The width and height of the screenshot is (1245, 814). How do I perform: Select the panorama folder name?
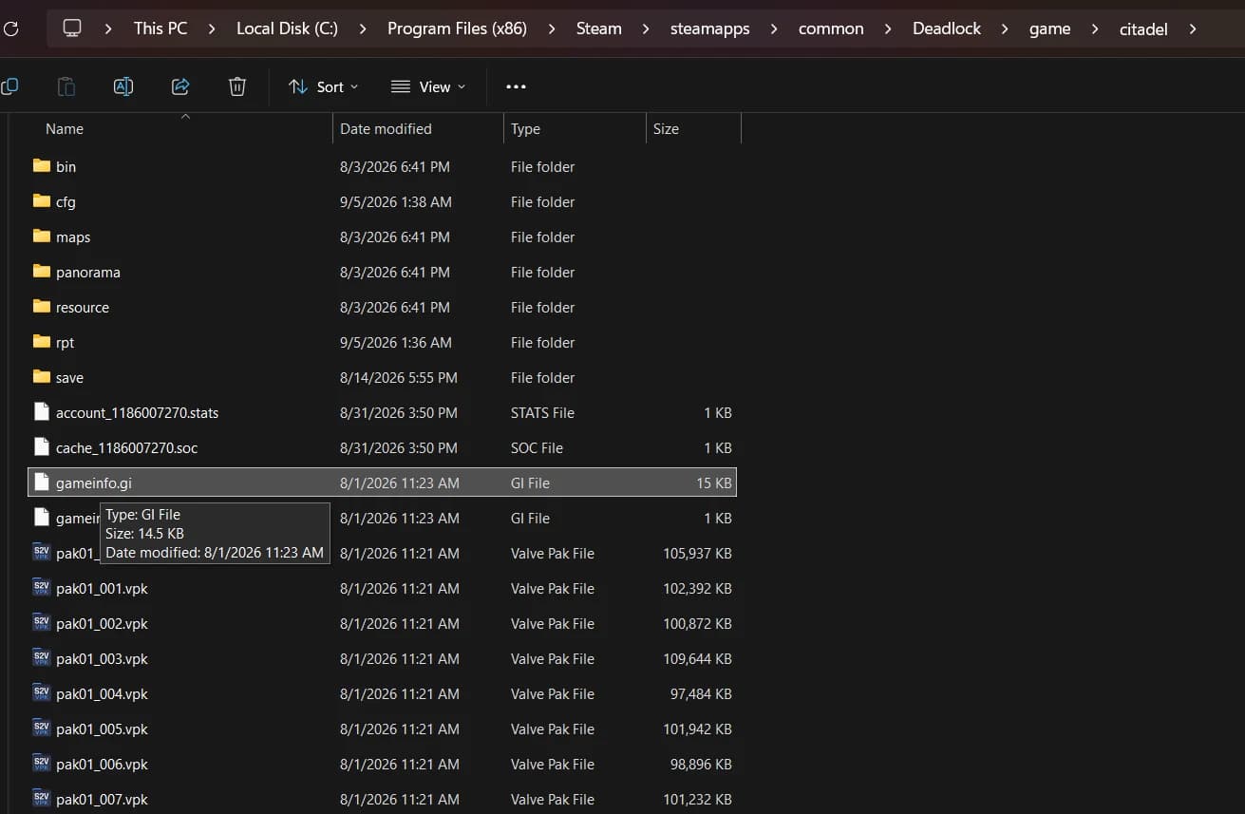point(87,272)
